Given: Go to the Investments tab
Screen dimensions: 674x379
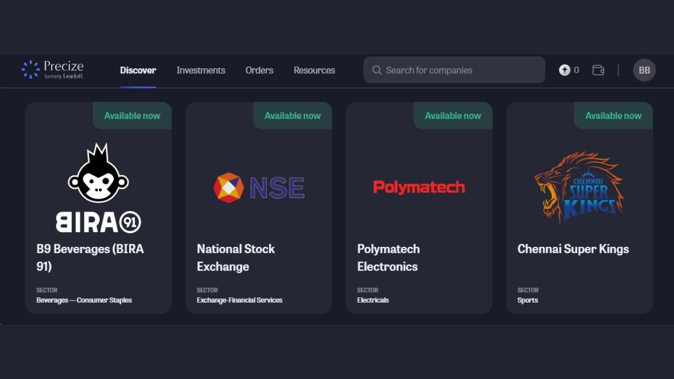Looking at the screenshot, I should (201, 70).
